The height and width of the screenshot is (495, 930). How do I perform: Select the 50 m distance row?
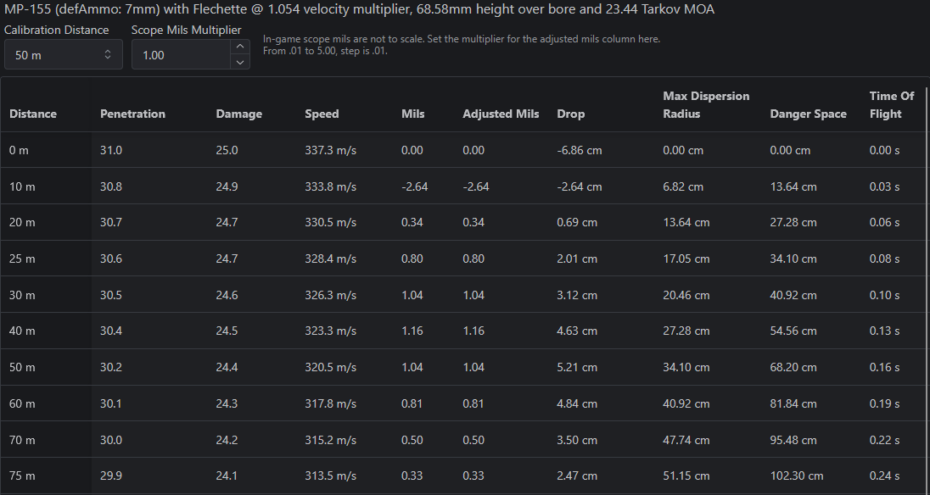click(463, 367)
